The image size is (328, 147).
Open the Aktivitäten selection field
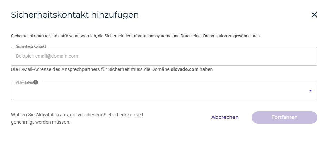click(x=159, y=91)
